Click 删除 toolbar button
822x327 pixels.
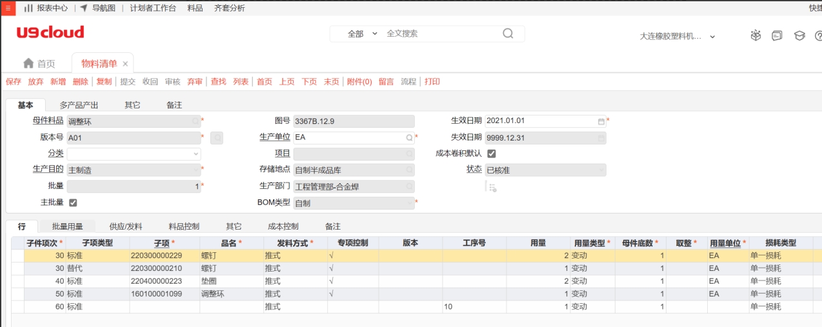(x=81, y=82)
